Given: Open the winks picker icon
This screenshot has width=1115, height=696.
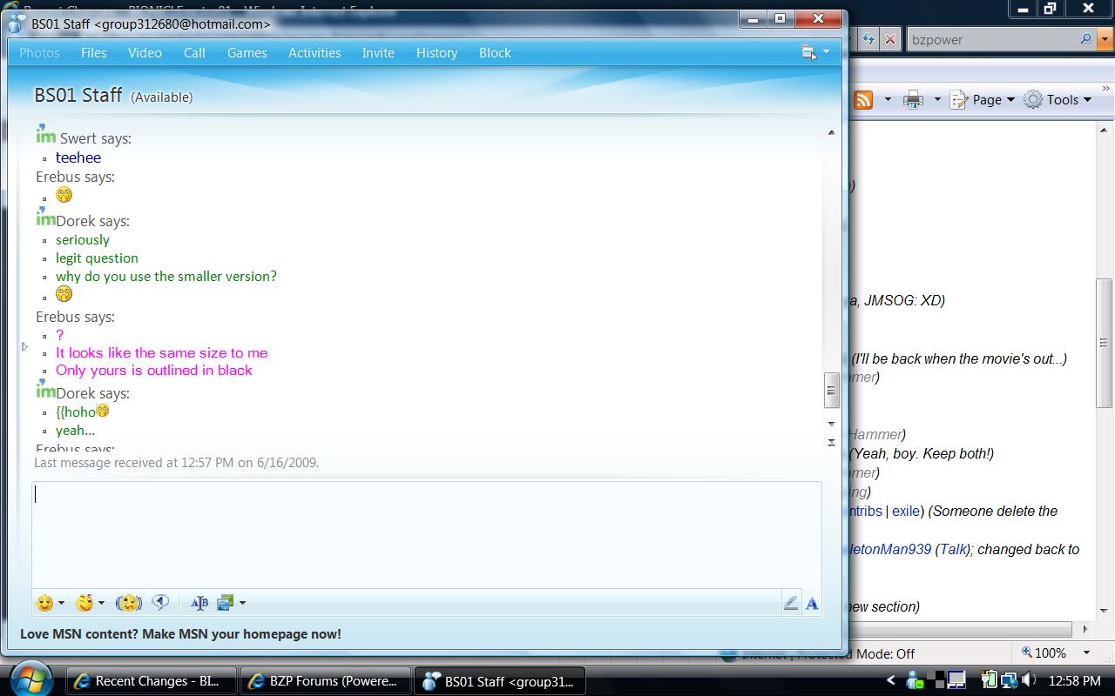Looking at the screenshot, I should pyautogui.click(x=84, y=603).
